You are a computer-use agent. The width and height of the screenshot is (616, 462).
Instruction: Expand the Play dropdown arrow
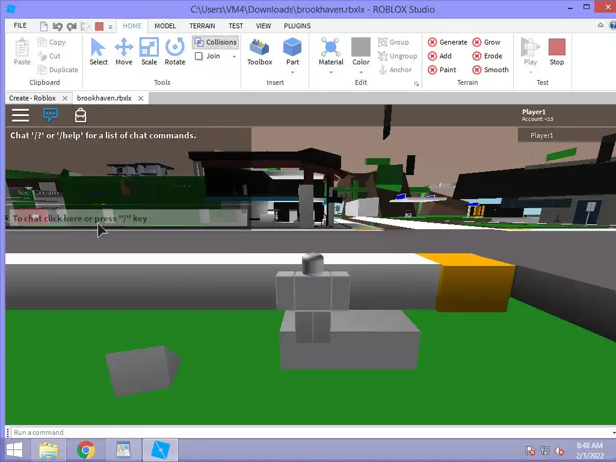(531, 72)
